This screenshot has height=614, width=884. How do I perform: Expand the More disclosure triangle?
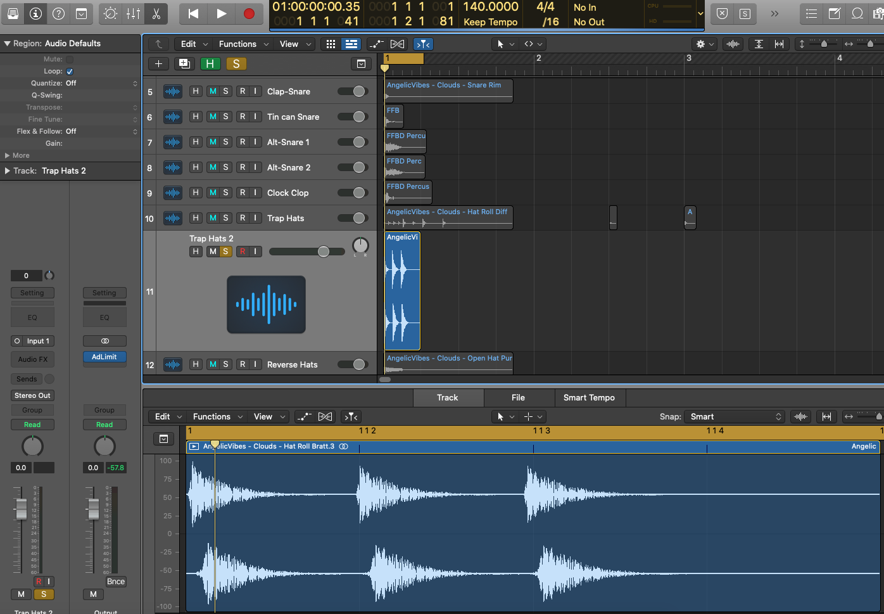click(8, 155)
